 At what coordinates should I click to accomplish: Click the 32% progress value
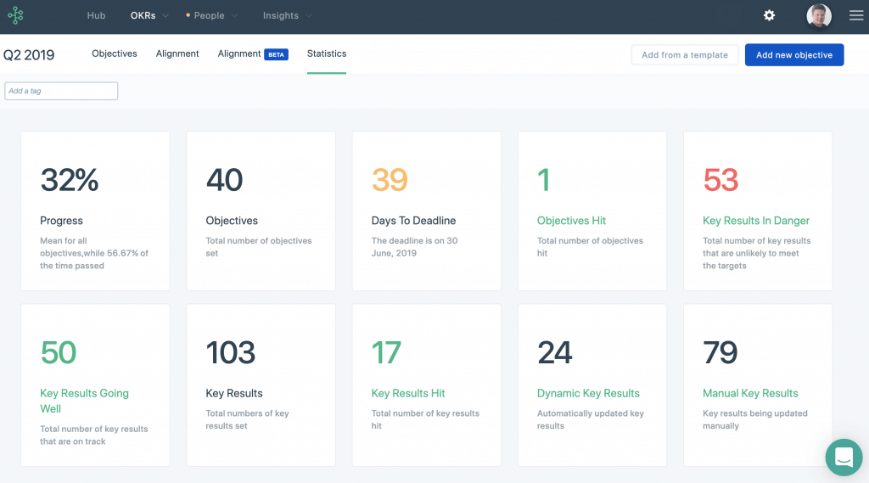click(x=70, y=180)
